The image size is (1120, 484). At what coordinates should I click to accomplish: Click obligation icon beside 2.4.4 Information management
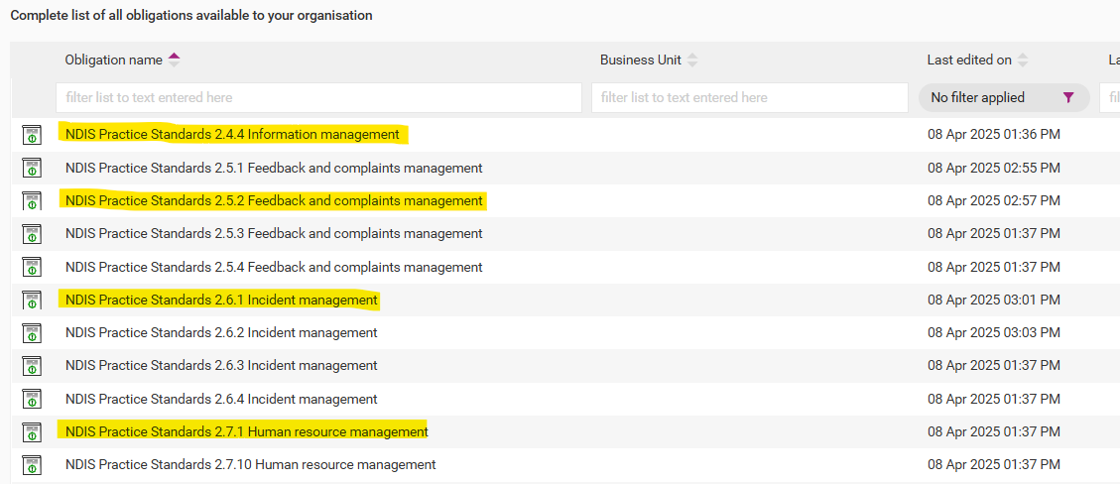pos(32,134)
